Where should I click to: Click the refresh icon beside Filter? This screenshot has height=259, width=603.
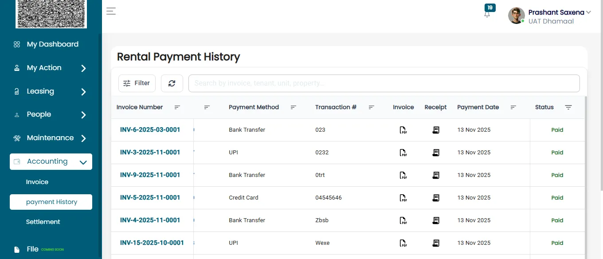172,83
